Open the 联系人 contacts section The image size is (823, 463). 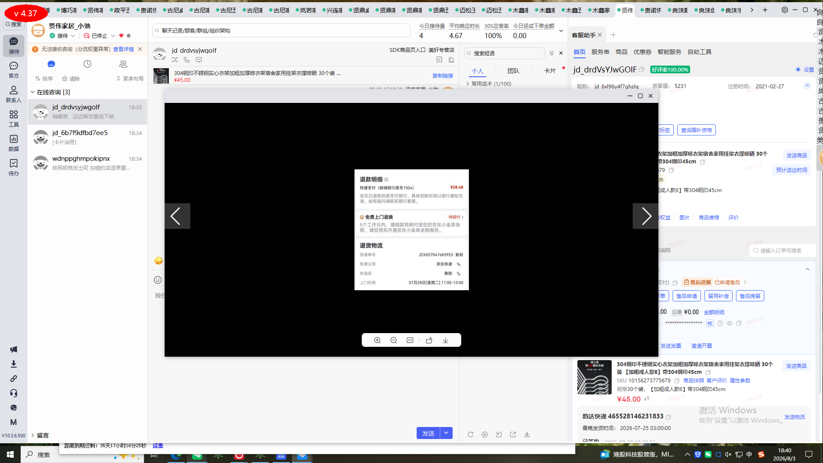[14, 94]
